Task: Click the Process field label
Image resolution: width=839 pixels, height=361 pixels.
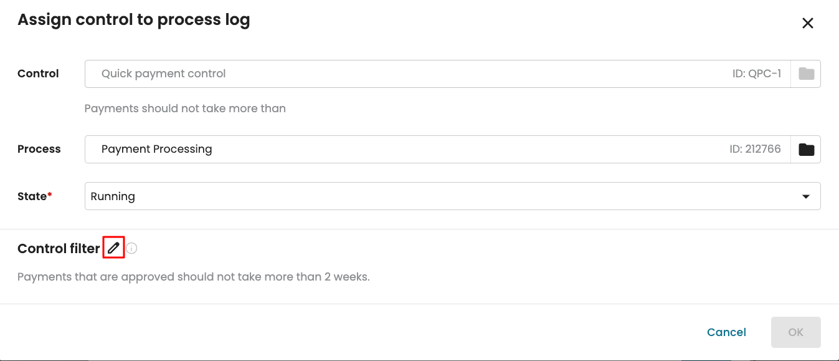Action: (39, 149)
